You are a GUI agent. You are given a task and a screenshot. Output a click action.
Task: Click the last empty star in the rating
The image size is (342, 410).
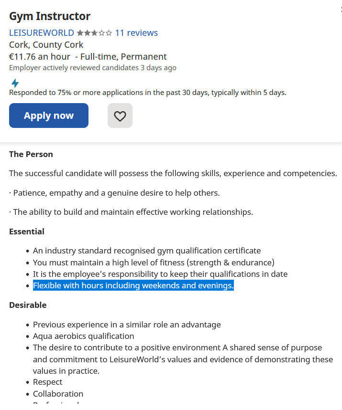pyautogui.click(x=109, y=32)
